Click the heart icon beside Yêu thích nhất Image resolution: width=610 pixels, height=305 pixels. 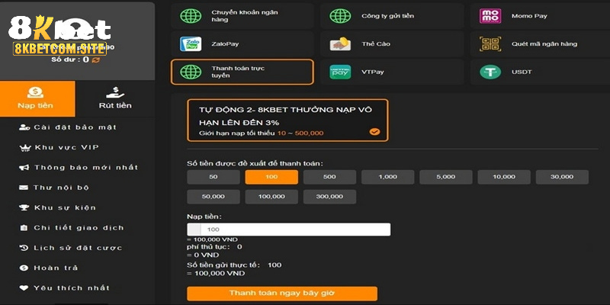point(24,288)
